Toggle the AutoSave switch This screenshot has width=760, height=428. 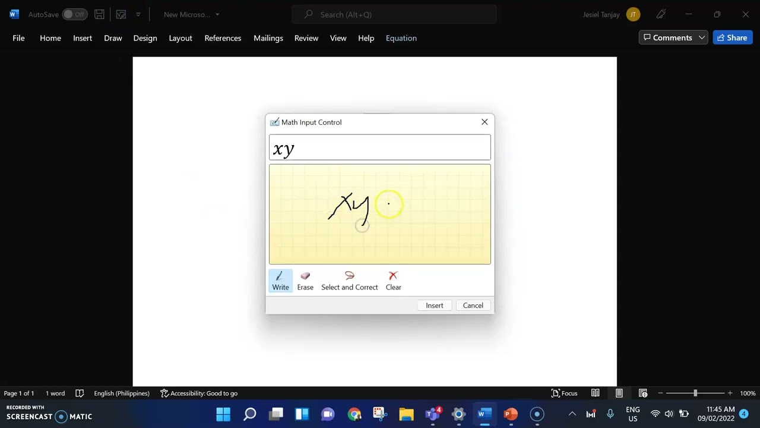click(x=75, y=14)
